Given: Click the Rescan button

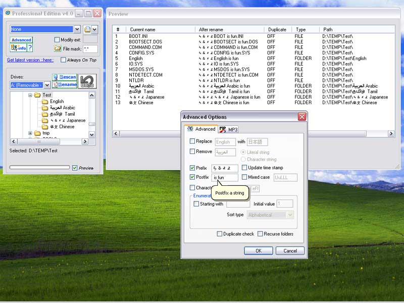Looking at the screenshot, I should (x=65, y=77).
